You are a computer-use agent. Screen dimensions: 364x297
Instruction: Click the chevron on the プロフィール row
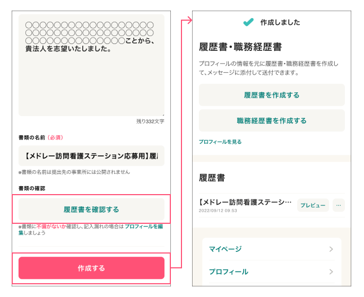click(331, 272)
